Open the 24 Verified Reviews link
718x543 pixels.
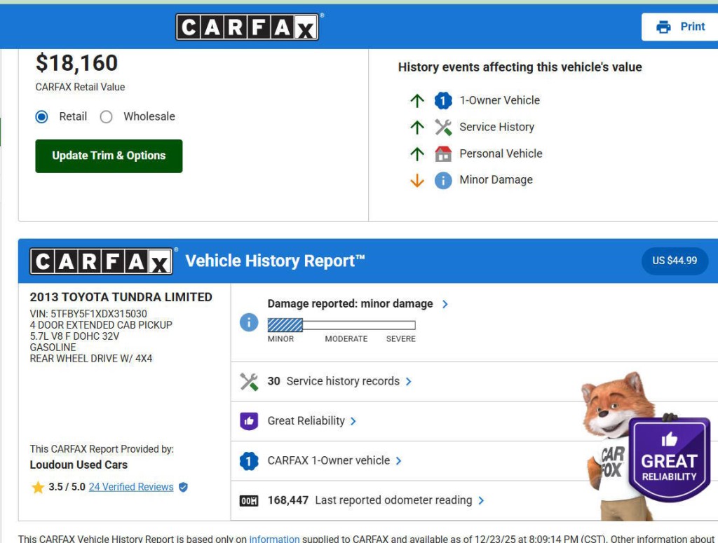131,487
